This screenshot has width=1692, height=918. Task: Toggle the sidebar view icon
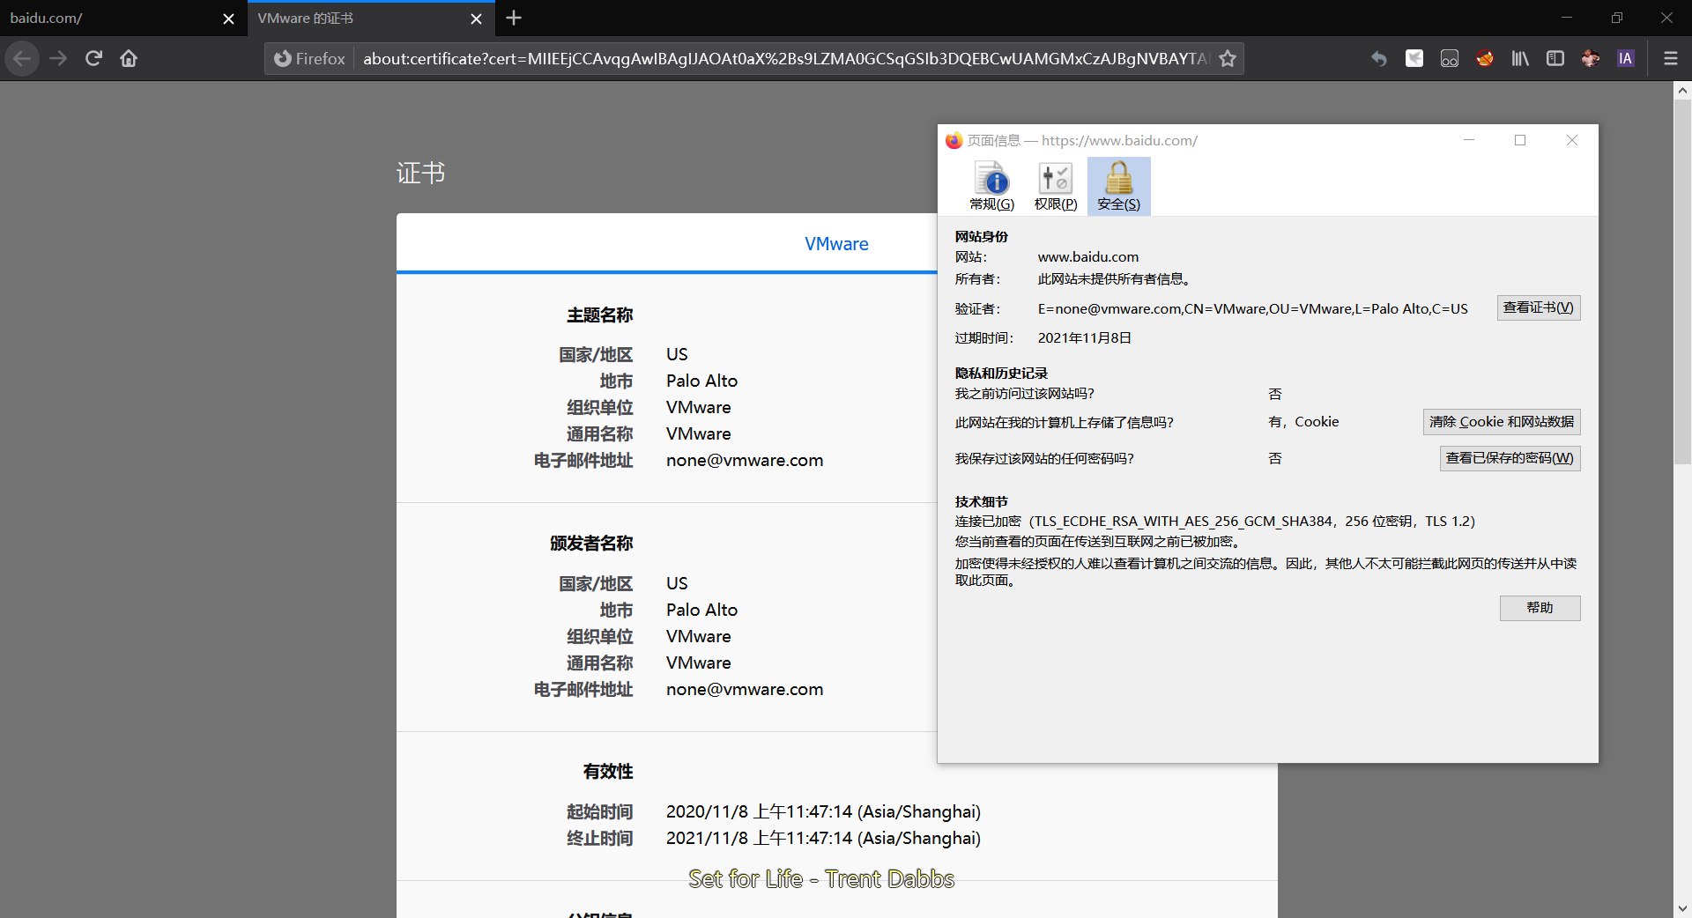(x=1555, y=58)
